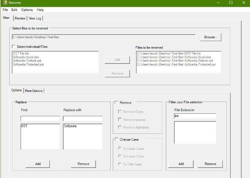This screenshot has width=250, height=178.
Task: Open the Edit menu
Action: click(x=14, y=10)
